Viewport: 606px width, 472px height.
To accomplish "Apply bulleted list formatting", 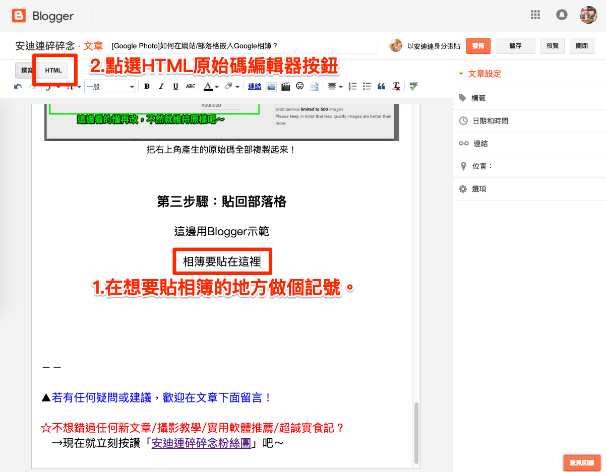I will pos(367,87).
